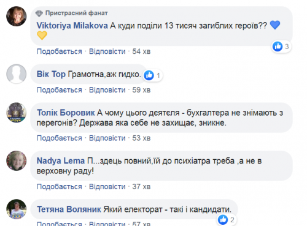Click the diamond Пристрасний фанат badge icon
This screenshot has width=307, height=226.
39,13
